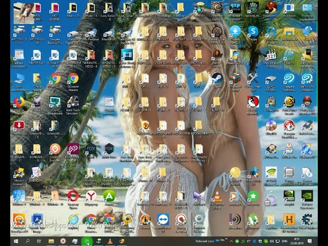Select the Euro Truck Simulator 2 icon
328x246 pixels.
coord(72,102)
